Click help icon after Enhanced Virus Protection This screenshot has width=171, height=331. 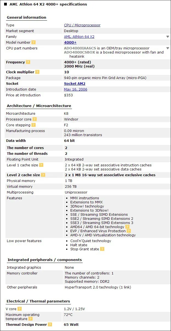(x=129, y=231)
